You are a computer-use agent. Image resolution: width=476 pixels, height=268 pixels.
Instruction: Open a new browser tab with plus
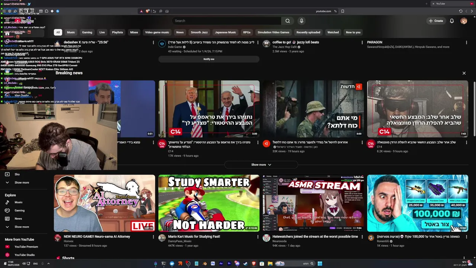pos(427,4)
